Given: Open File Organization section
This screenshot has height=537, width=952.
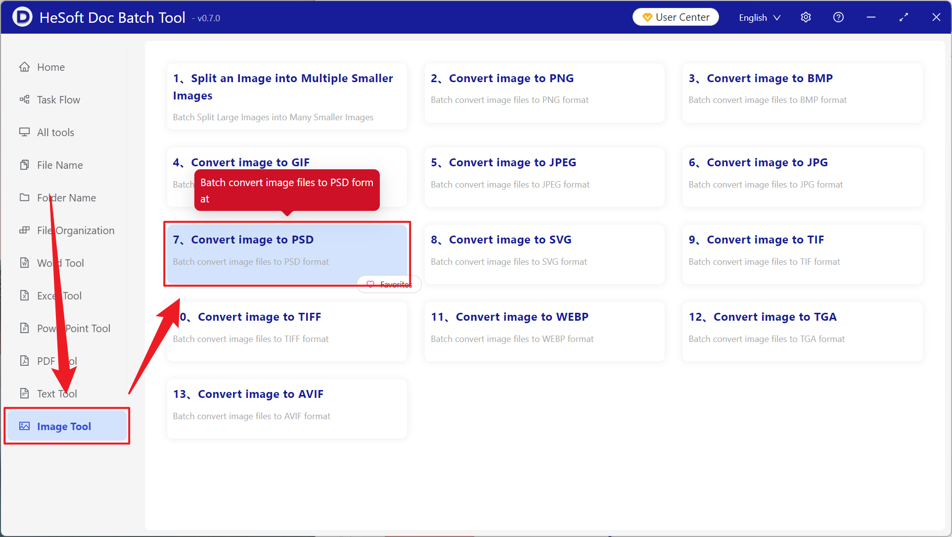Looking at the screenshot, I should point(66,230).
